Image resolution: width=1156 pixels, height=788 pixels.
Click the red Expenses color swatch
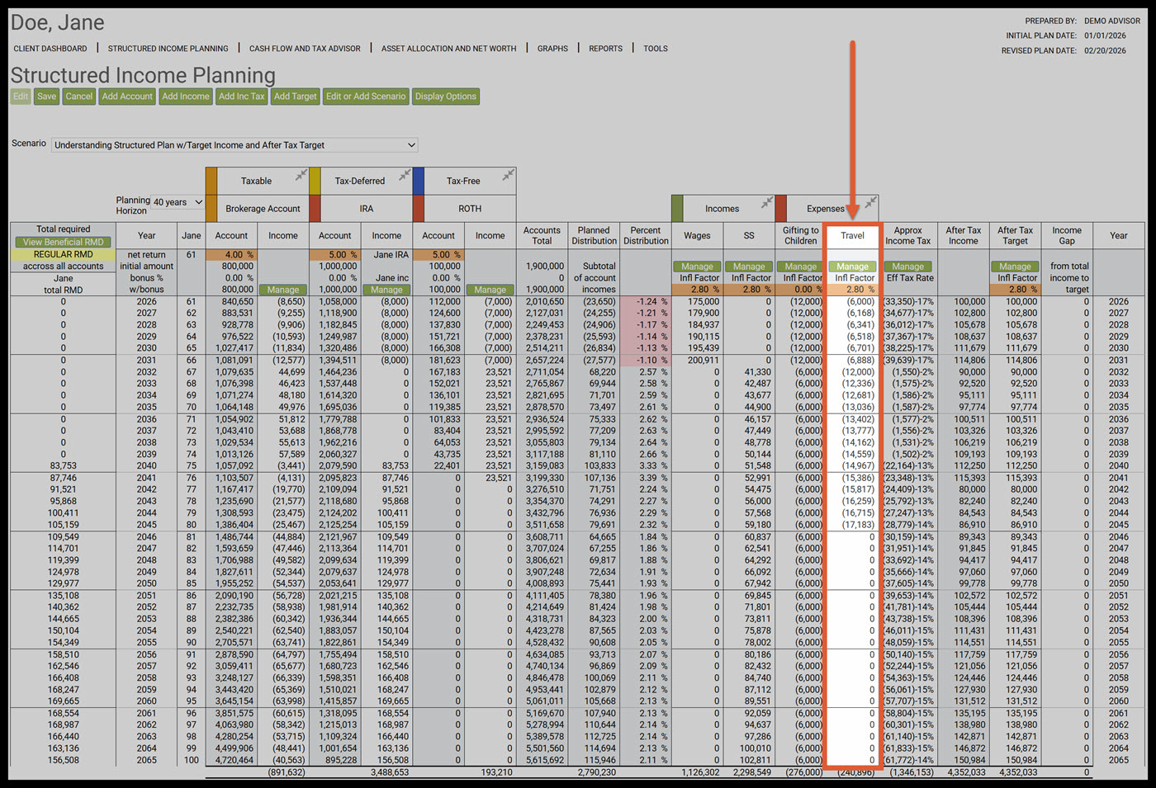click(781, 208)
